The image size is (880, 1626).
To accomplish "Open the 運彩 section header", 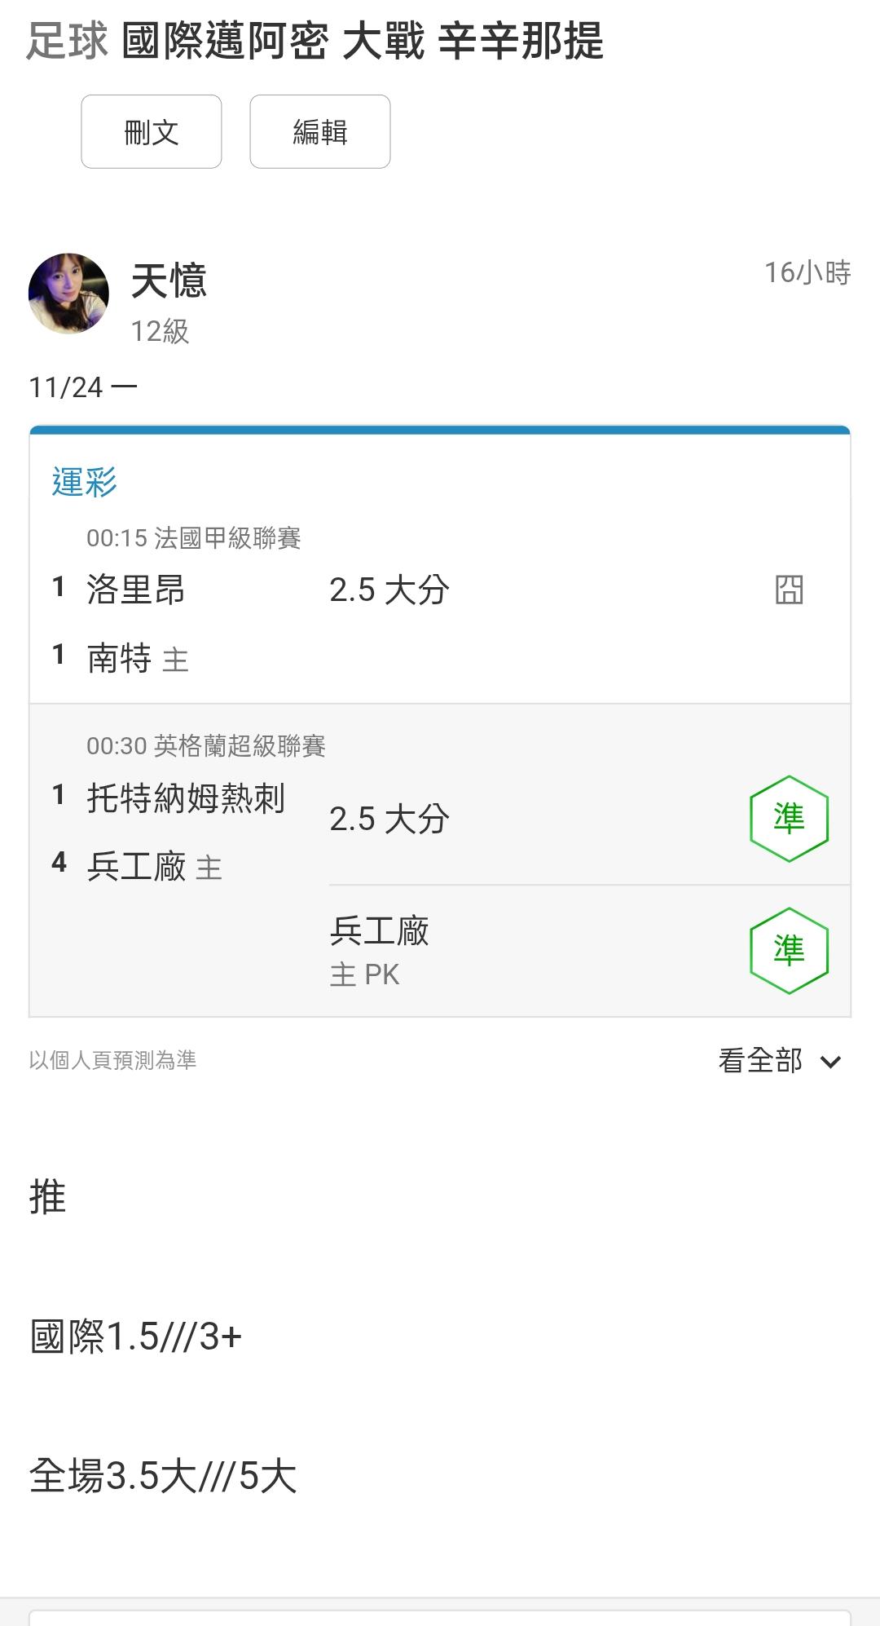I will pyautogui.click(x=85, y=482).
